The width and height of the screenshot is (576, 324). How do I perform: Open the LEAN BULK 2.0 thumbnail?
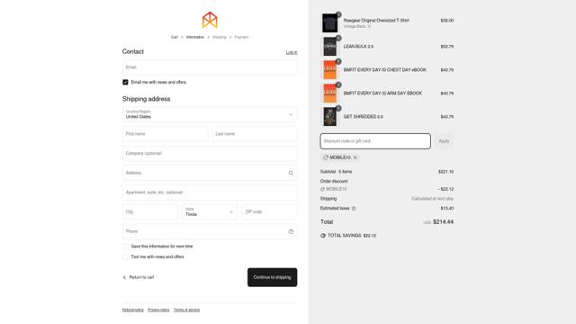[x=329, y=46]
